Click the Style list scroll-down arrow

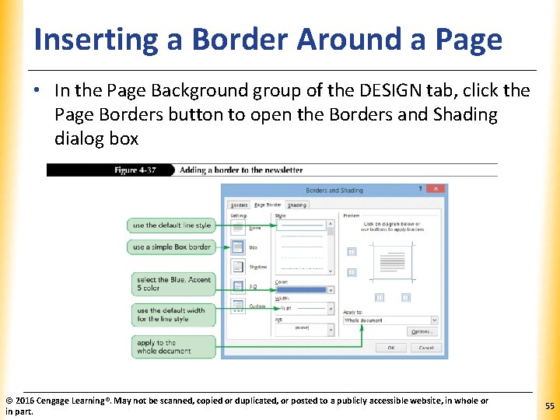tap(331, 271)
